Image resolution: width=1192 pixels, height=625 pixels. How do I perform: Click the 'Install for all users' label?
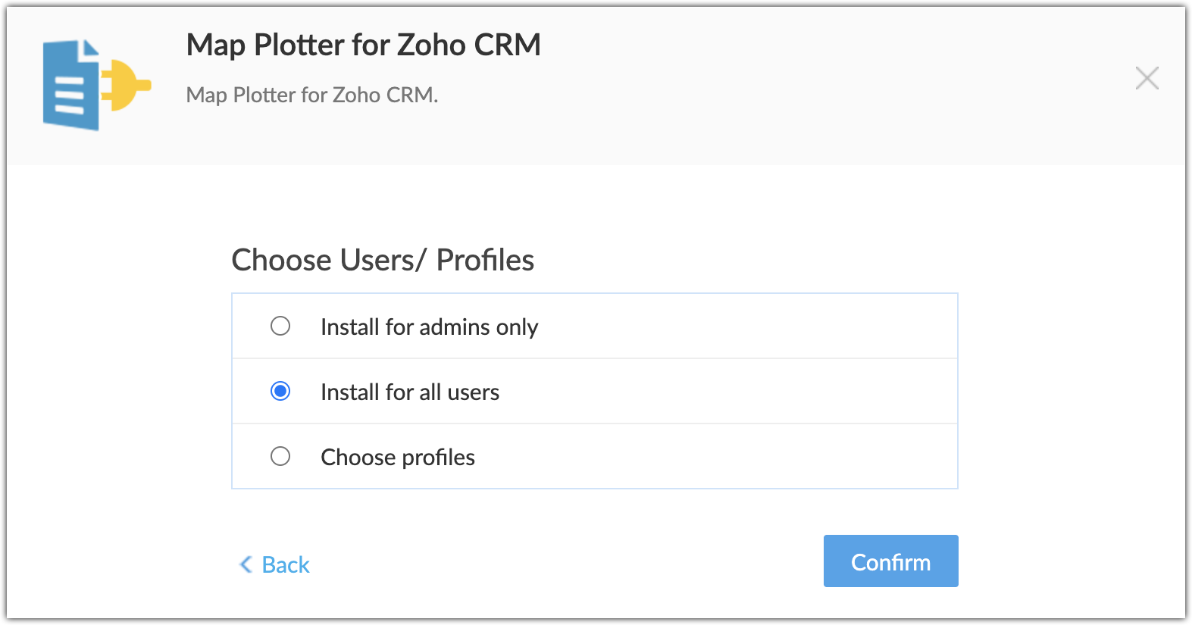(x=410, y=392)
